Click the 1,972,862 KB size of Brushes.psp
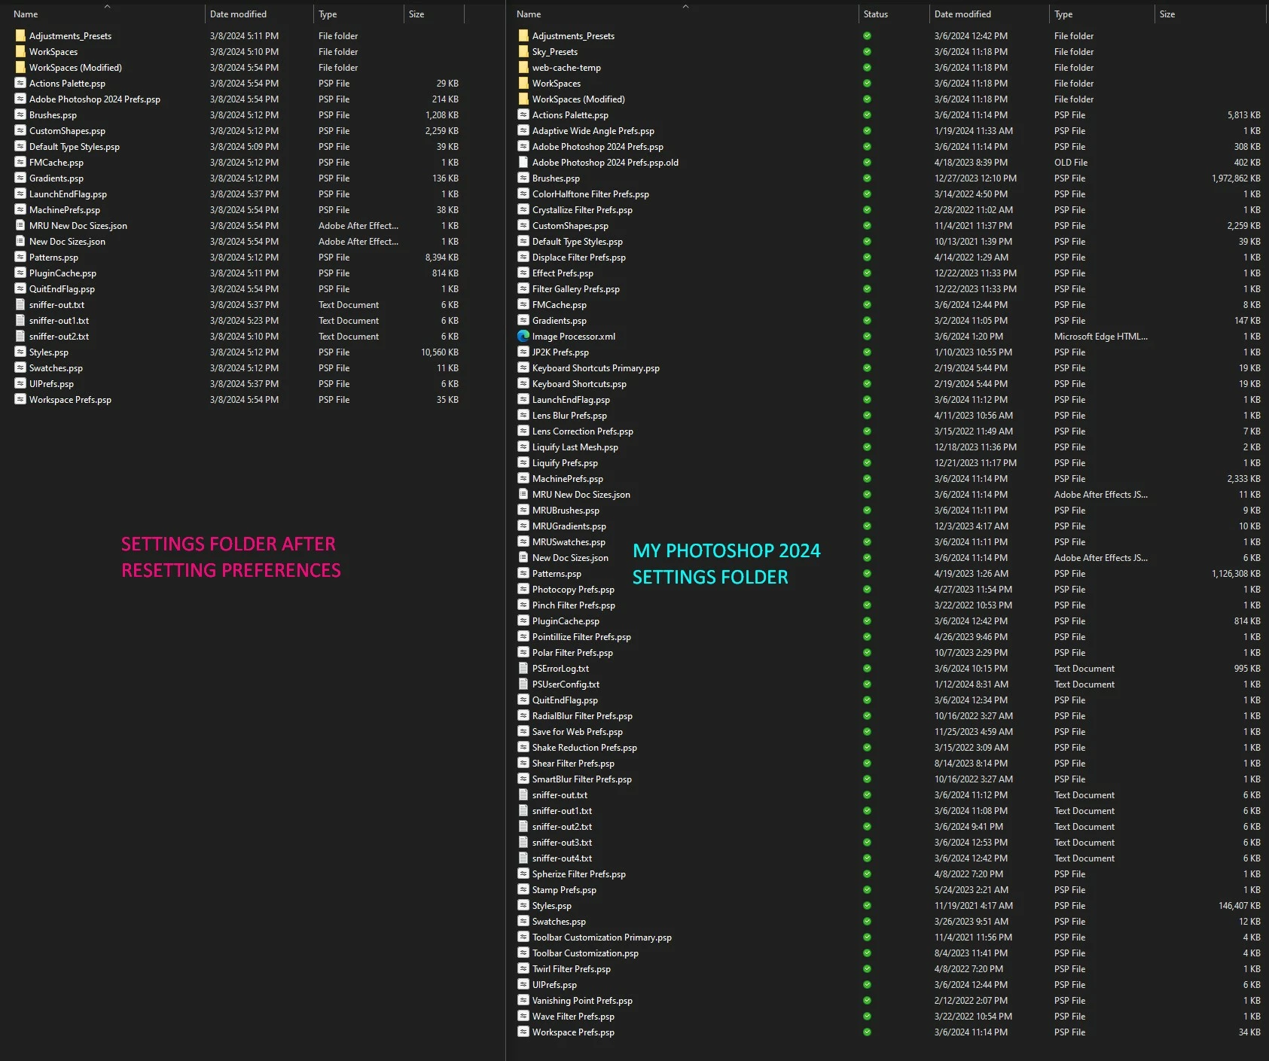Viewport: 1269px width, 1061px height. coord(1236,178)
